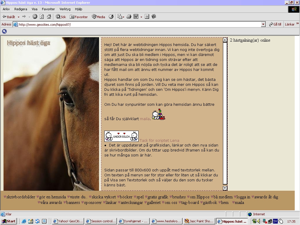
Task: Click the Stop loading icon
Action: (x=35, y=17)
